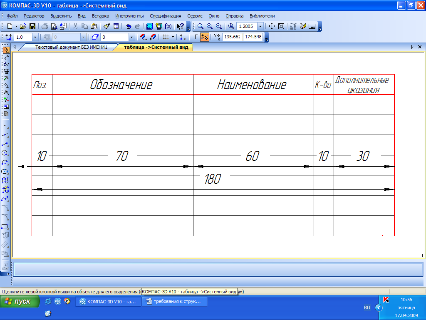Toggle the highlighted rounding mode button
The width and height of the screenshot is (426, 320).
tap(205, 37)
